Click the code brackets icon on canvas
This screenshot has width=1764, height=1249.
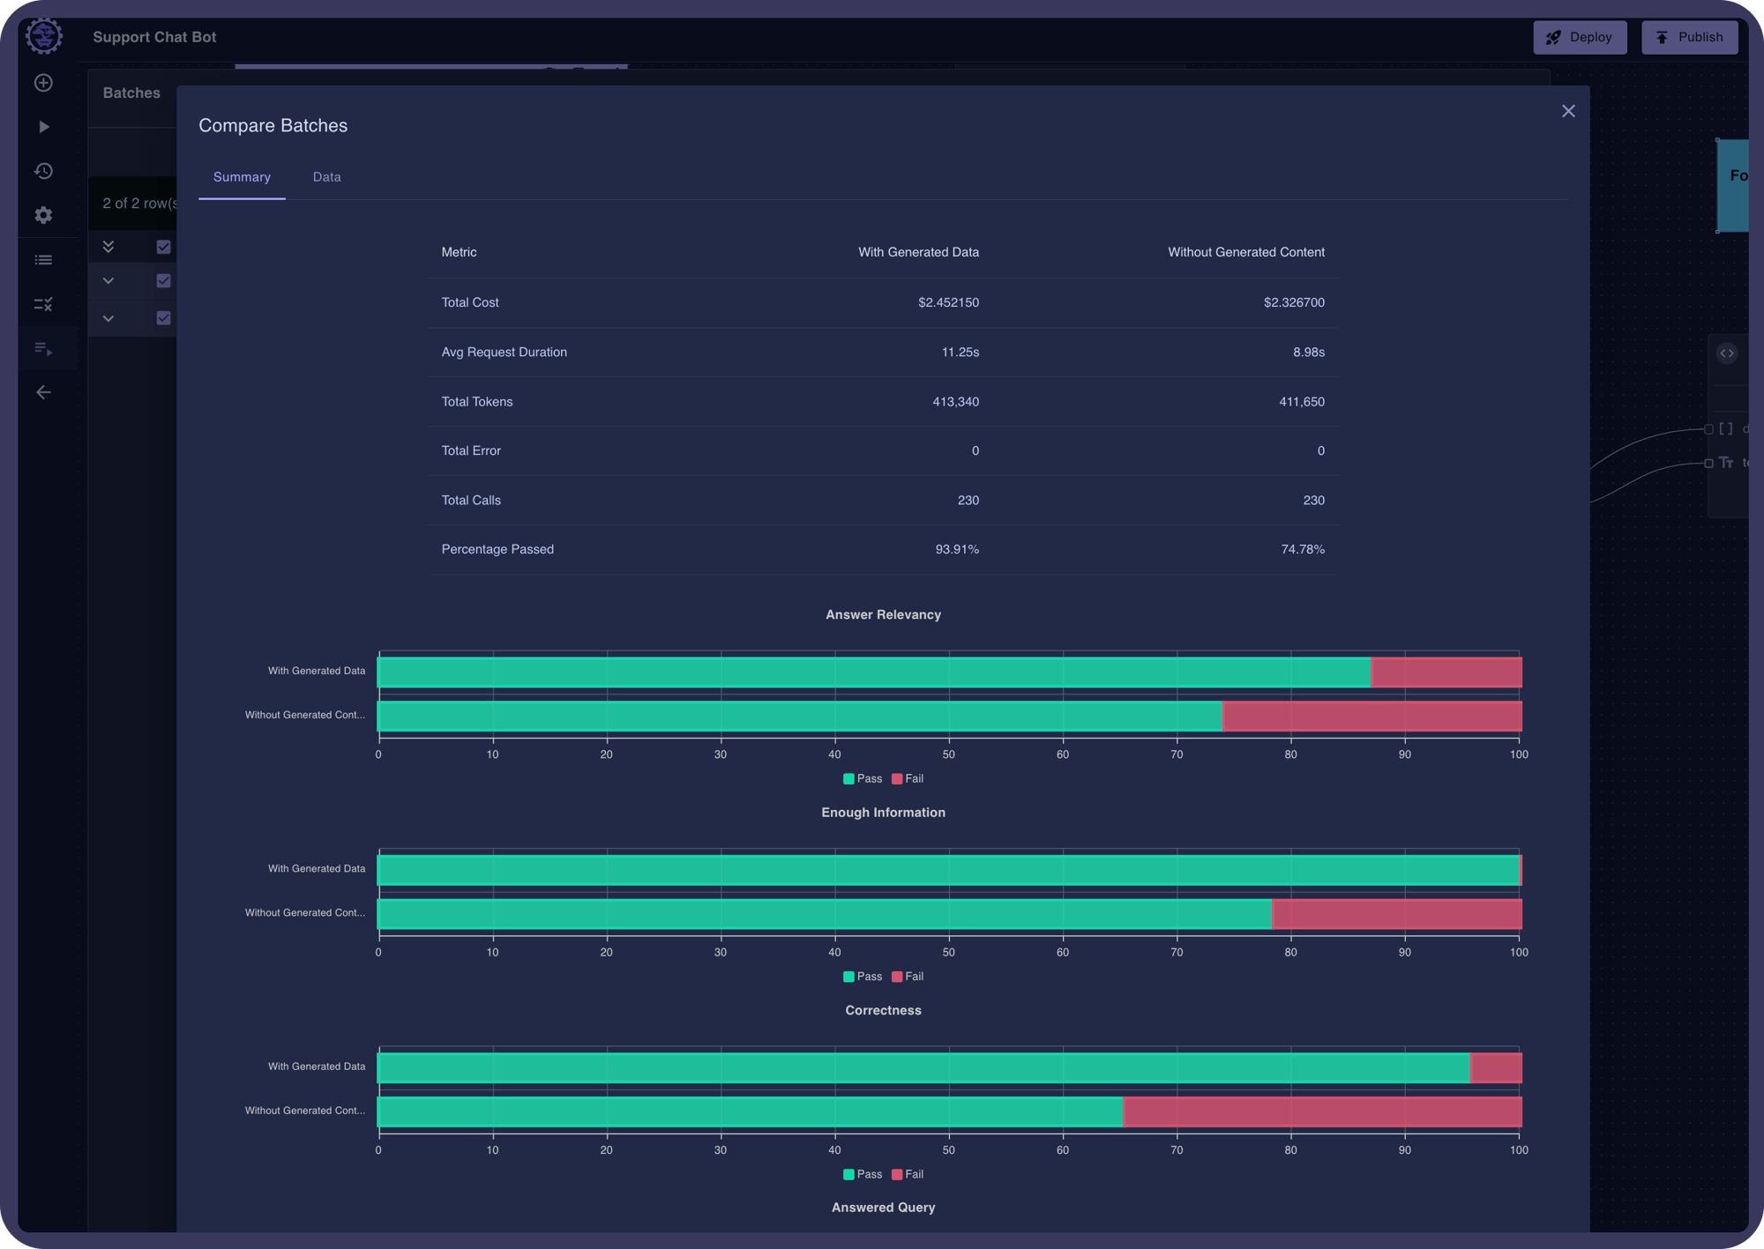point(1727,353)
